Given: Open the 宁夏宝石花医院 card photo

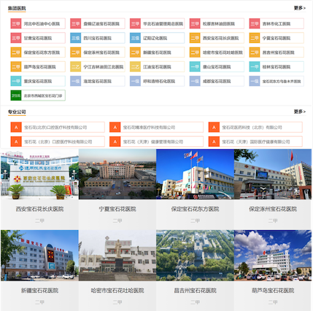Looking at the screenshot, I should (x=117, y=174).
